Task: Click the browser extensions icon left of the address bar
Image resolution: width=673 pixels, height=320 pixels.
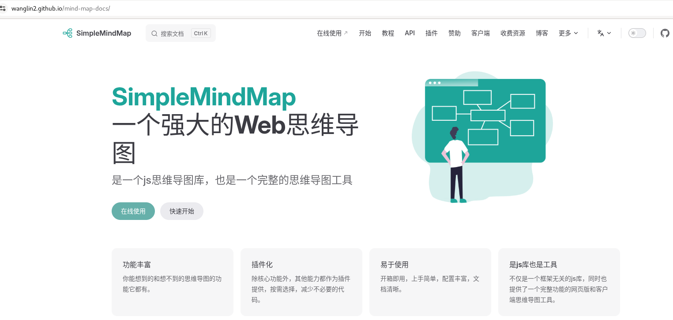Action: (x=4, y=7)
